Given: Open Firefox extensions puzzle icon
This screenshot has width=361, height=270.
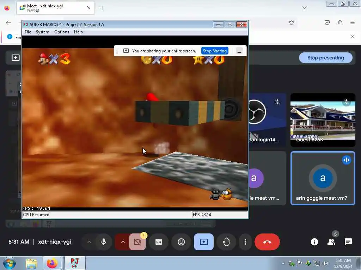Looking at the screenshot, I should click(340, 22).
